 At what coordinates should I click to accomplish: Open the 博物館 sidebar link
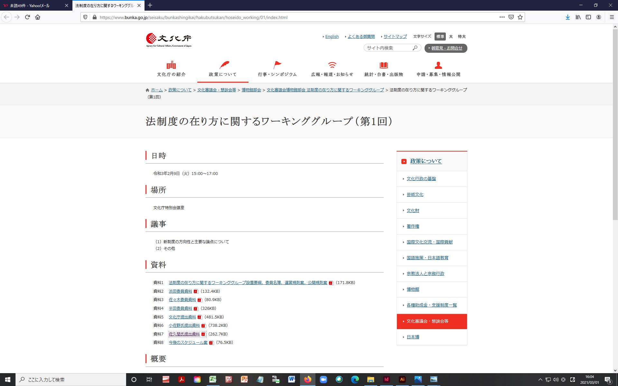click(x=413, y=289)
